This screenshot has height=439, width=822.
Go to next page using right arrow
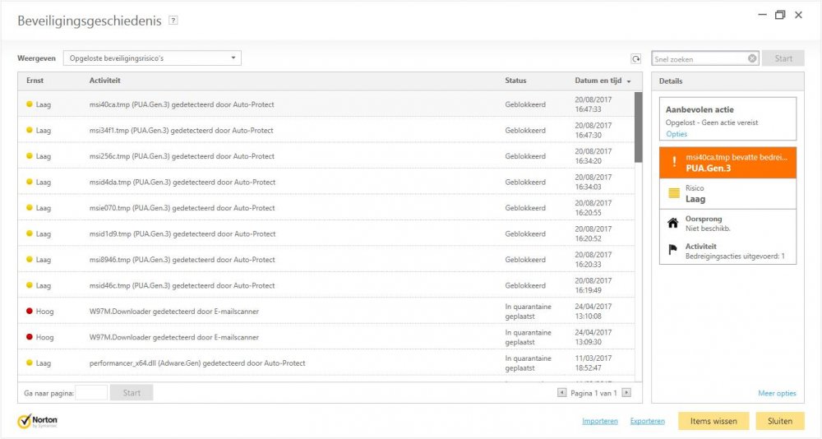coord(626,393)
